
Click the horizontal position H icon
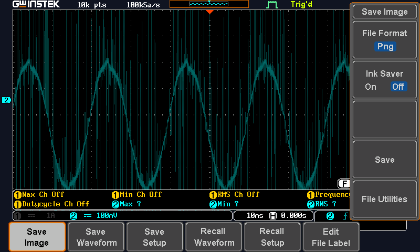click(x=272, y=216)
